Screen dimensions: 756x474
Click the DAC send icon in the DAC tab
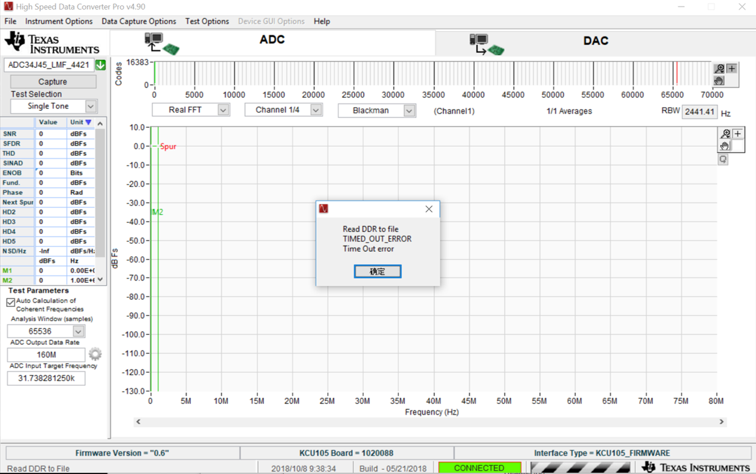pos(487,44)
